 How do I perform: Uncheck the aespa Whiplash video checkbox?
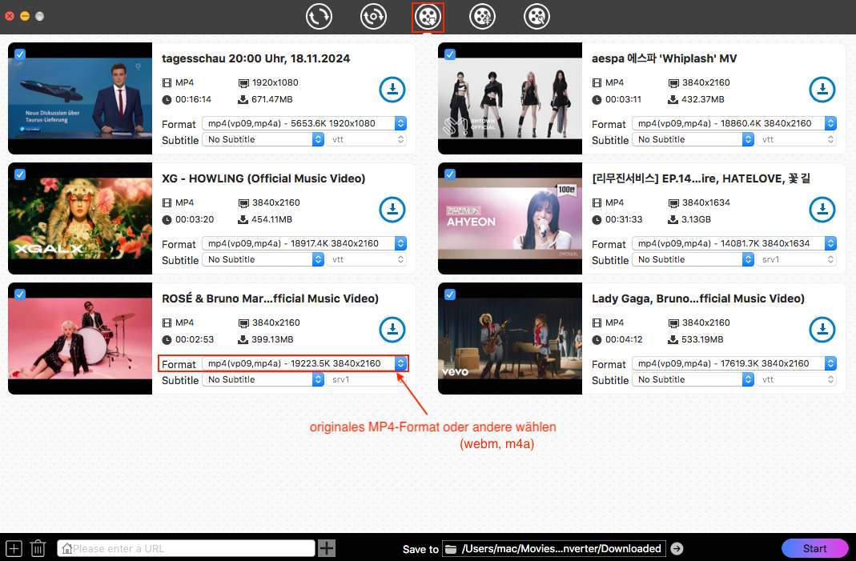(x=450, y=54)
